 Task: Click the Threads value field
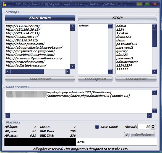[x=144, y=126]
